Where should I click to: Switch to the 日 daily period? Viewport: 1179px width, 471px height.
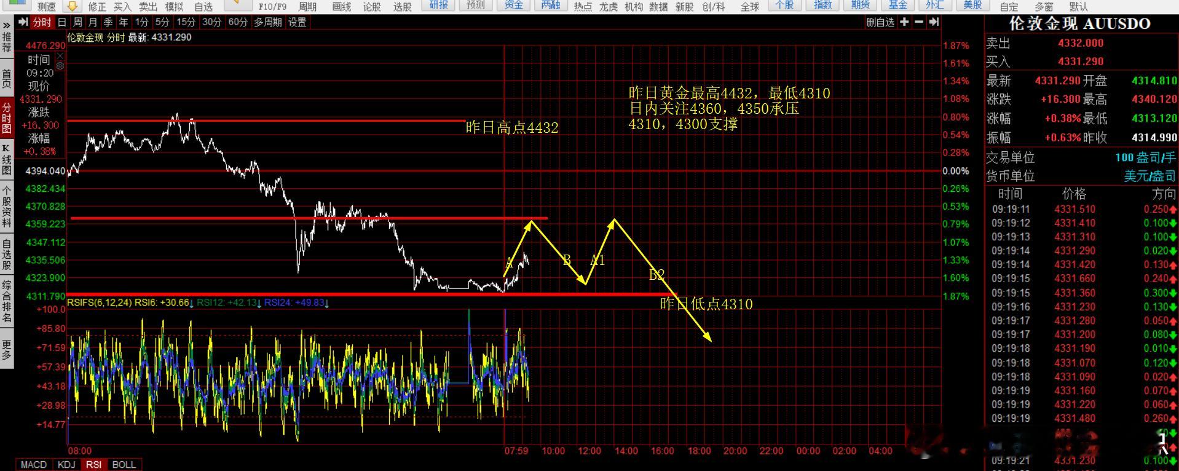pos(62,22)
